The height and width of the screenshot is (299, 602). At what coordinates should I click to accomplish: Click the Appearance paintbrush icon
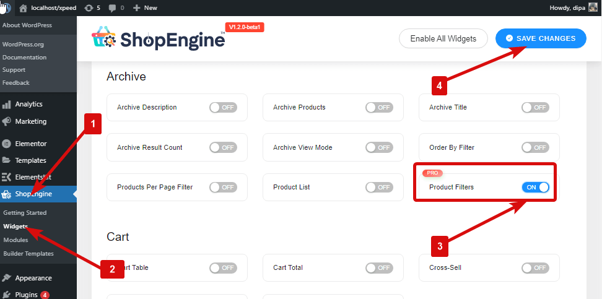tap(7, 278)
